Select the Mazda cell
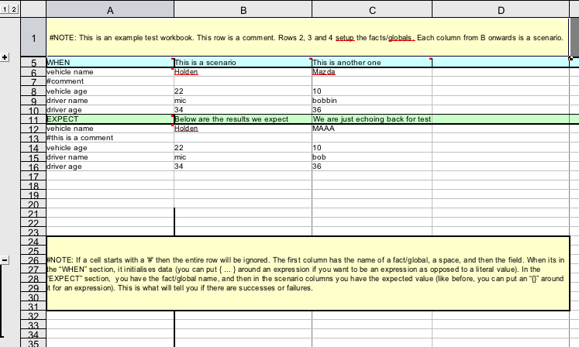This screenshot has height=347, width=579. (x=372, y=72)
